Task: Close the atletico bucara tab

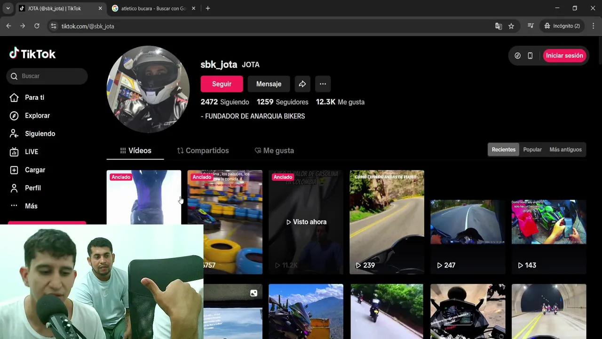Action: pyautogui.click(x=193, y=8)
